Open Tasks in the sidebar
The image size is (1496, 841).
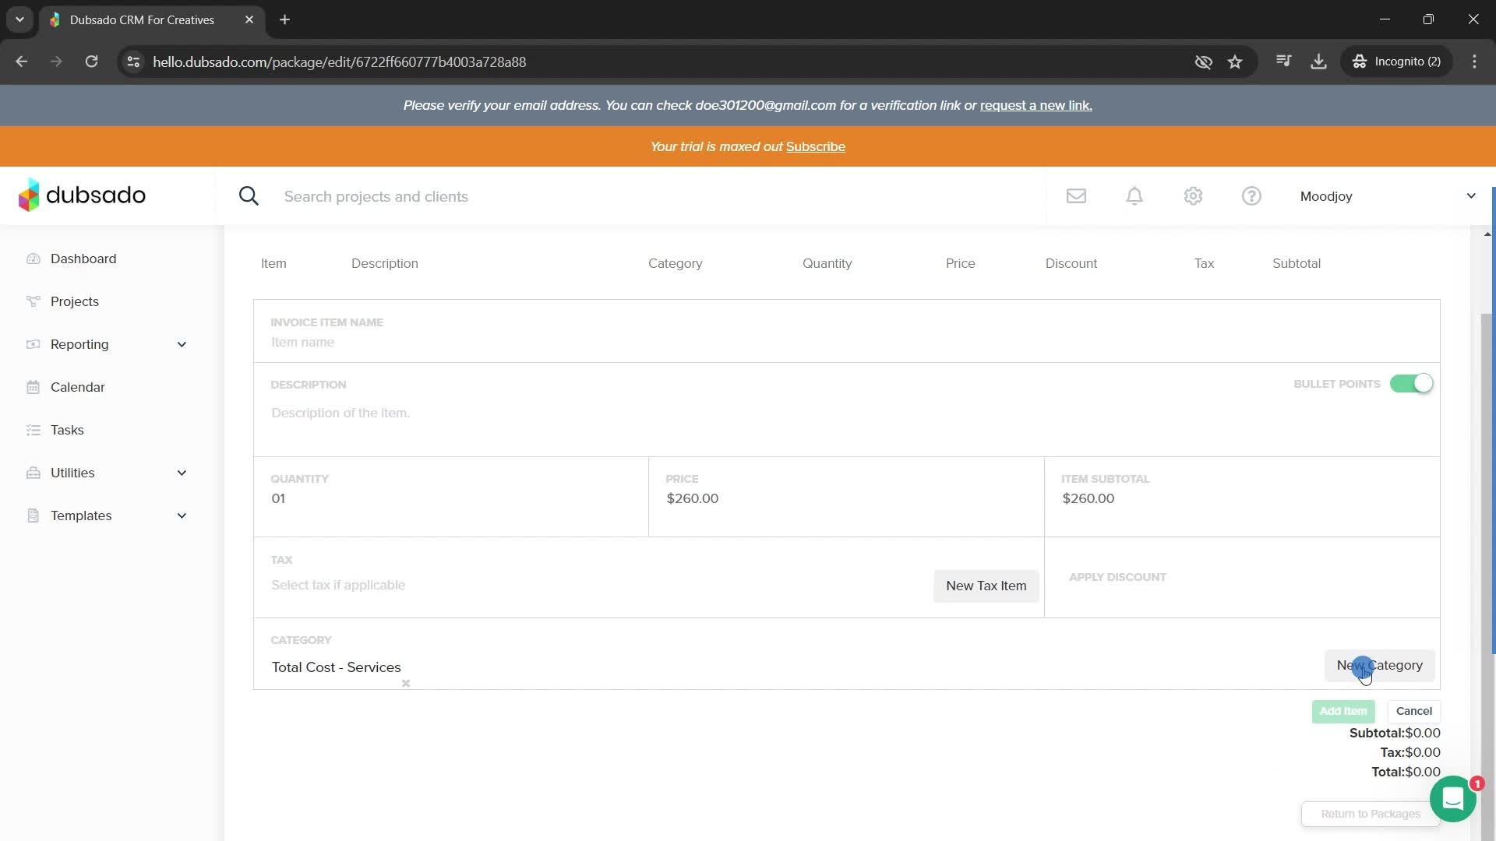click(x=67, y=430)
